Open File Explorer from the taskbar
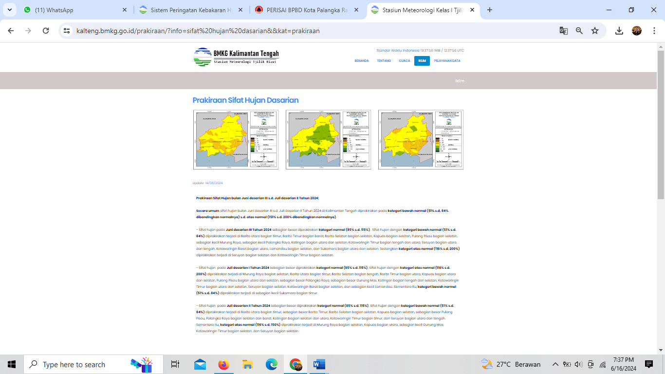 pos(247,364)
